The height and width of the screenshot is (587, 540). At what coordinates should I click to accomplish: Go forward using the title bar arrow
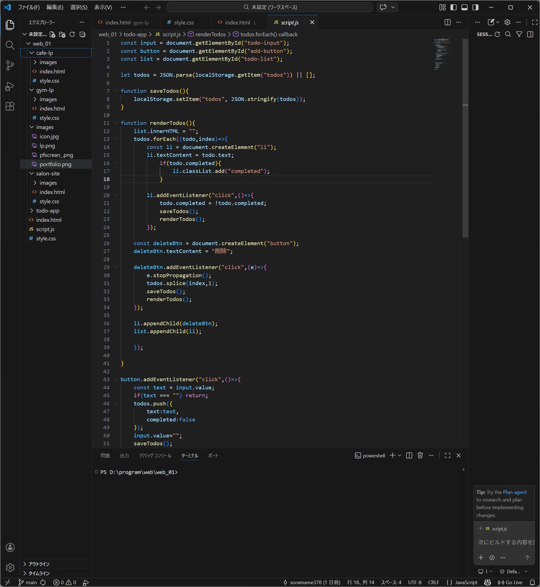coord(158,7)
